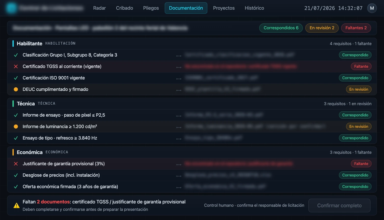Click red cross icon of Certificado TGSS row
Image resolution: width=384 pixels, height=220 pixels.
click(16, 66)
